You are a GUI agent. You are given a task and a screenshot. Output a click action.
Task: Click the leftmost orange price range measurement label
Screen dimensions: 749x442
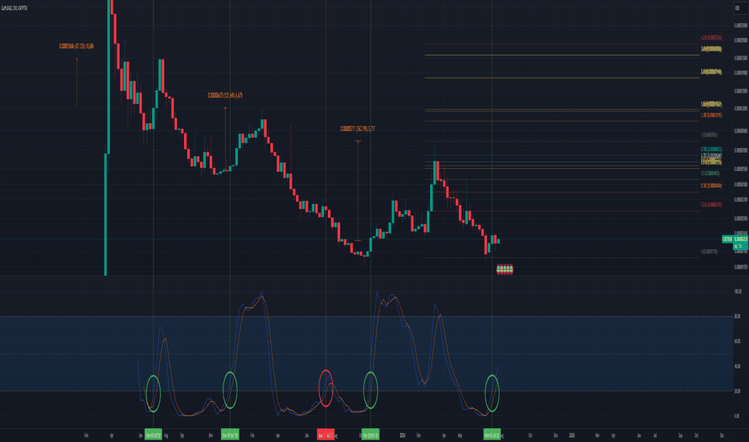[x=76, y=47]
